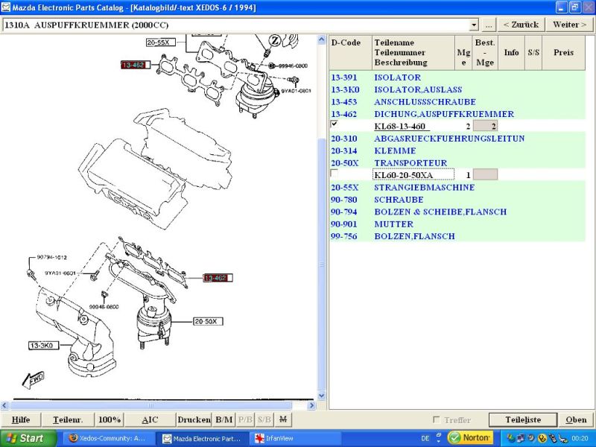Go to next page with Weiter button

pyautogui.click(x=568, y=25)
